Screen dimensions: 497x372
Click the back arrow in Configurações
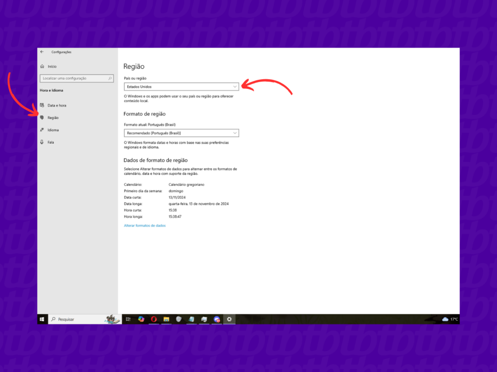coord(42,51)
